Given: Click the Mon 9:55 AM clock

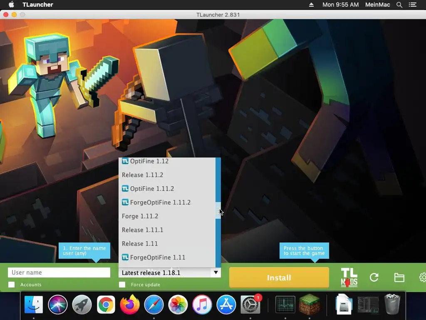Looking at the screenshot, I should [340, 5].
